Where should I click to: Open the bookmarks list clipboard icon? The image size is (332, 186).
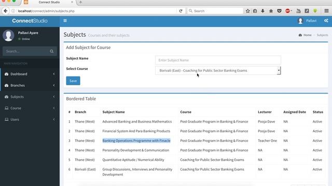click(x=255, y=11)
